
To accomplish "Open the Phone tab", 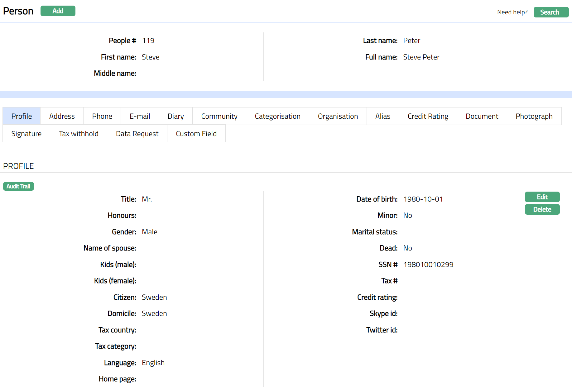I will (102, 116).
